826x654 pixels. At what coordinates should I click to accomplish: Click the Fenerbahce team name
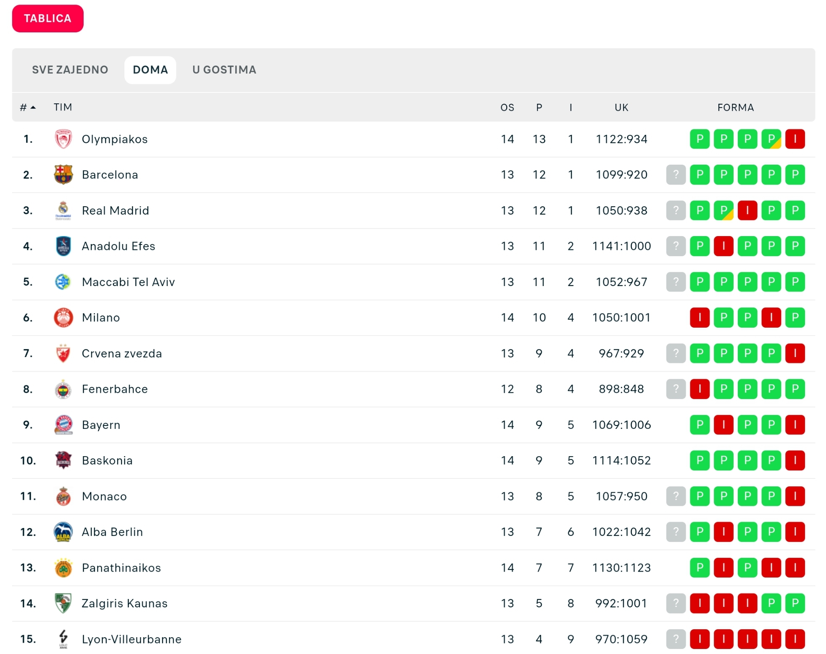115,389
